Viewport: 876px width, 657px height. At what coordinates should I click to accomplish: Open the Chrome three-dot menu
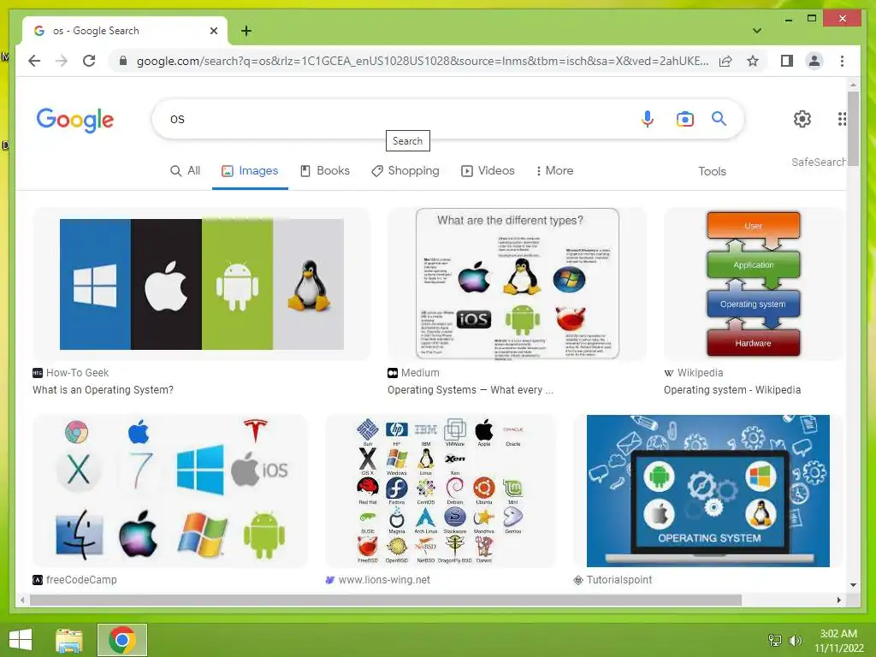point(842,61)
